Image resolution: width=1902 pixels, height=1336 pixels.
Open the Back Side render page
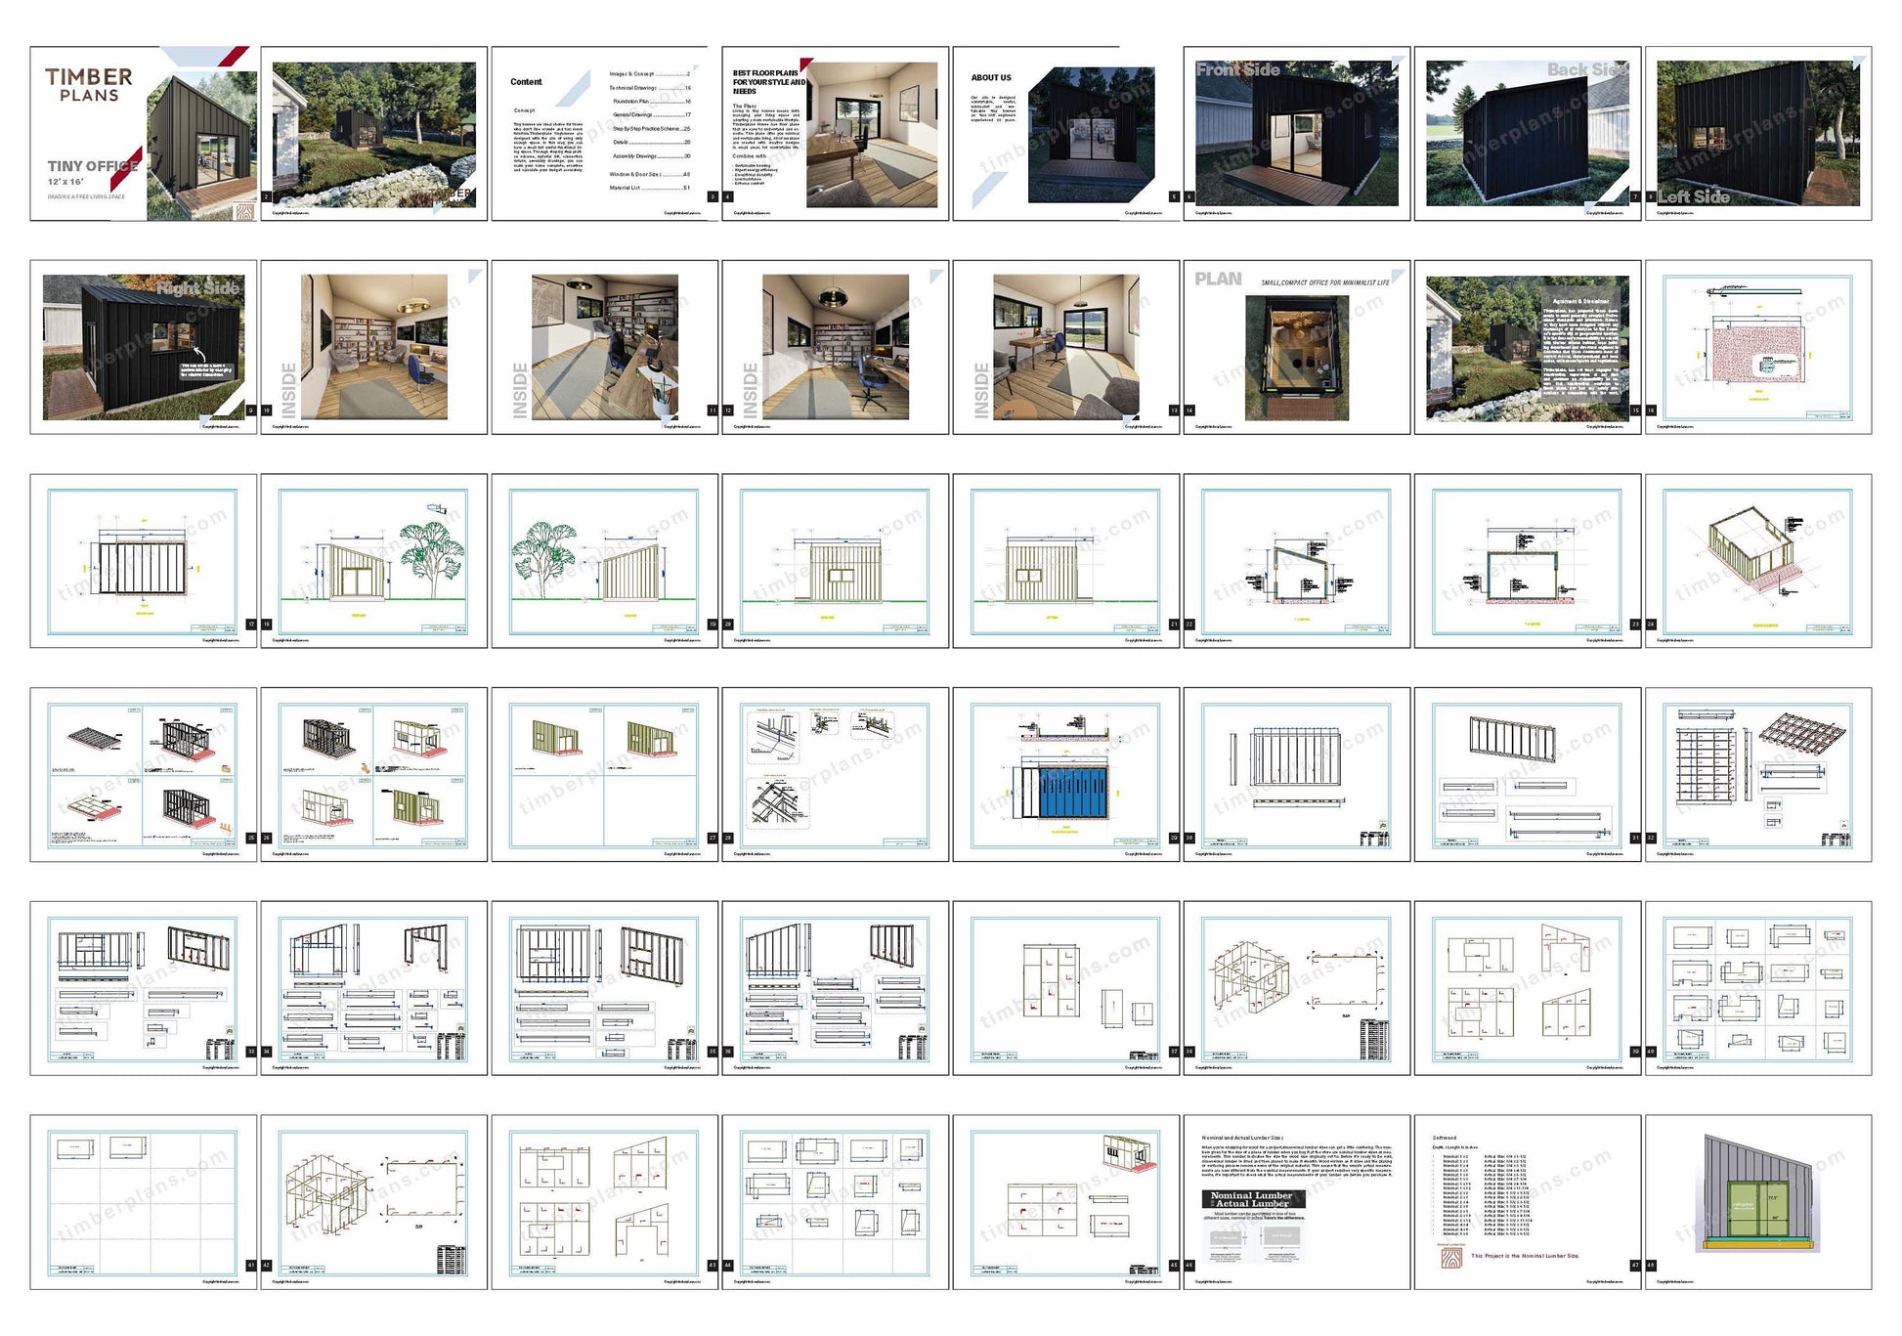click(1527, 134)
